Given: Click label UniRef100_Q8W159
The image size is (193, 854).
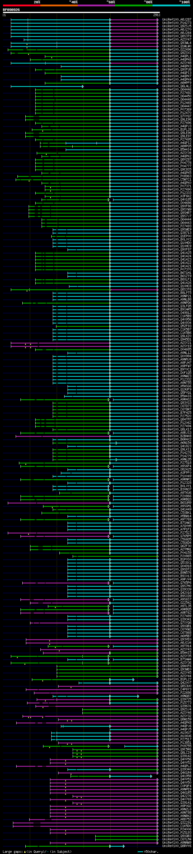Looking at the screenshot, I should click(177, 719).
